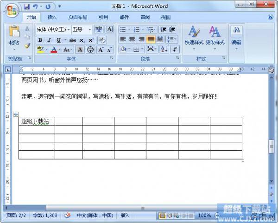This screenshot has width=278, height=223.
Task: Expand the borders dropdown
Action: 142,49
